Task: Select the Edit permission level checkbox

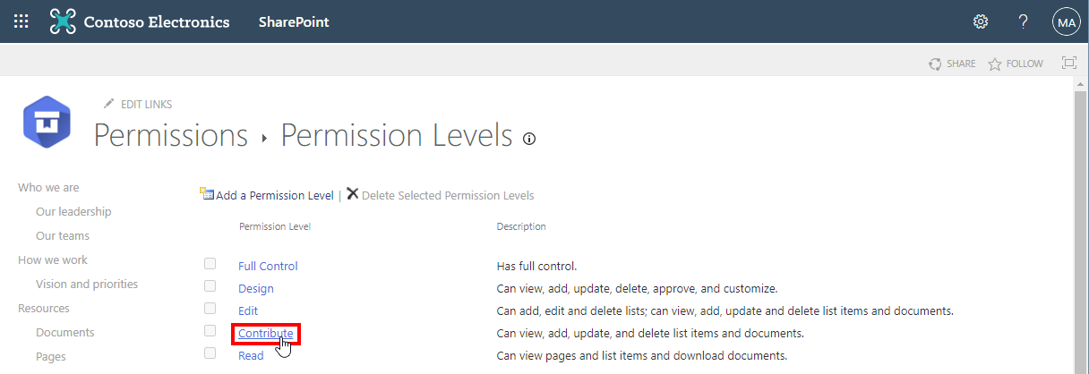Action: click(x=210, y=309)
